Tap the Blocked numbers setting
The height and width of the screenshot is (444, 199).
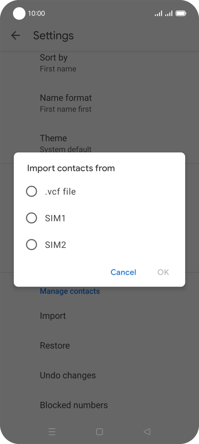pos(74,405)
